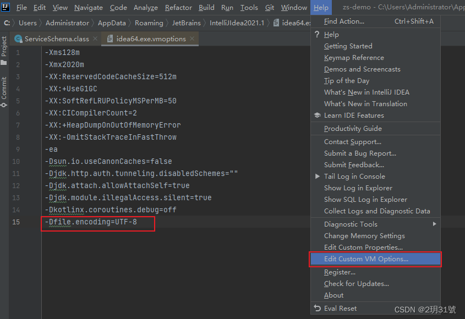Open Change Memory Settings
The image size is (465, 319).
[375, 236]
